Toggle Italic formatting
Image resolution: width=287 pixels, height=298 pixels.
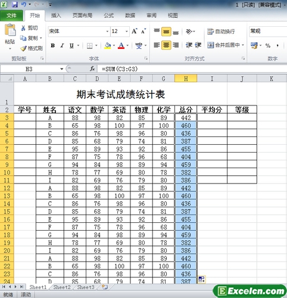[x=62, y=45]
